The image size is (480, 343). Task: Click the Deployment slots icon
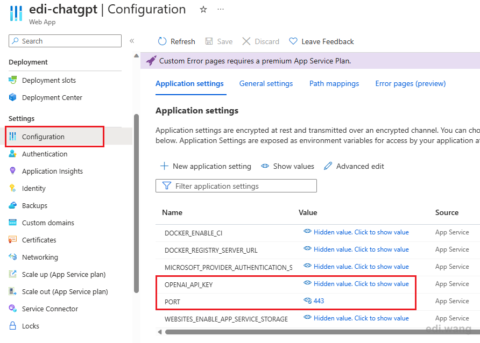(12, 80)
